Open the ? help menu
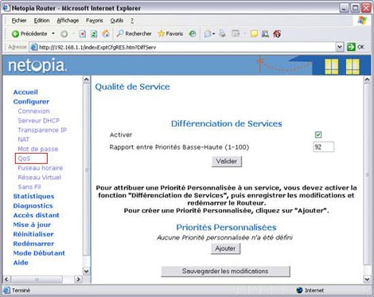Screen dimensions: 374x297 point(132,21)
